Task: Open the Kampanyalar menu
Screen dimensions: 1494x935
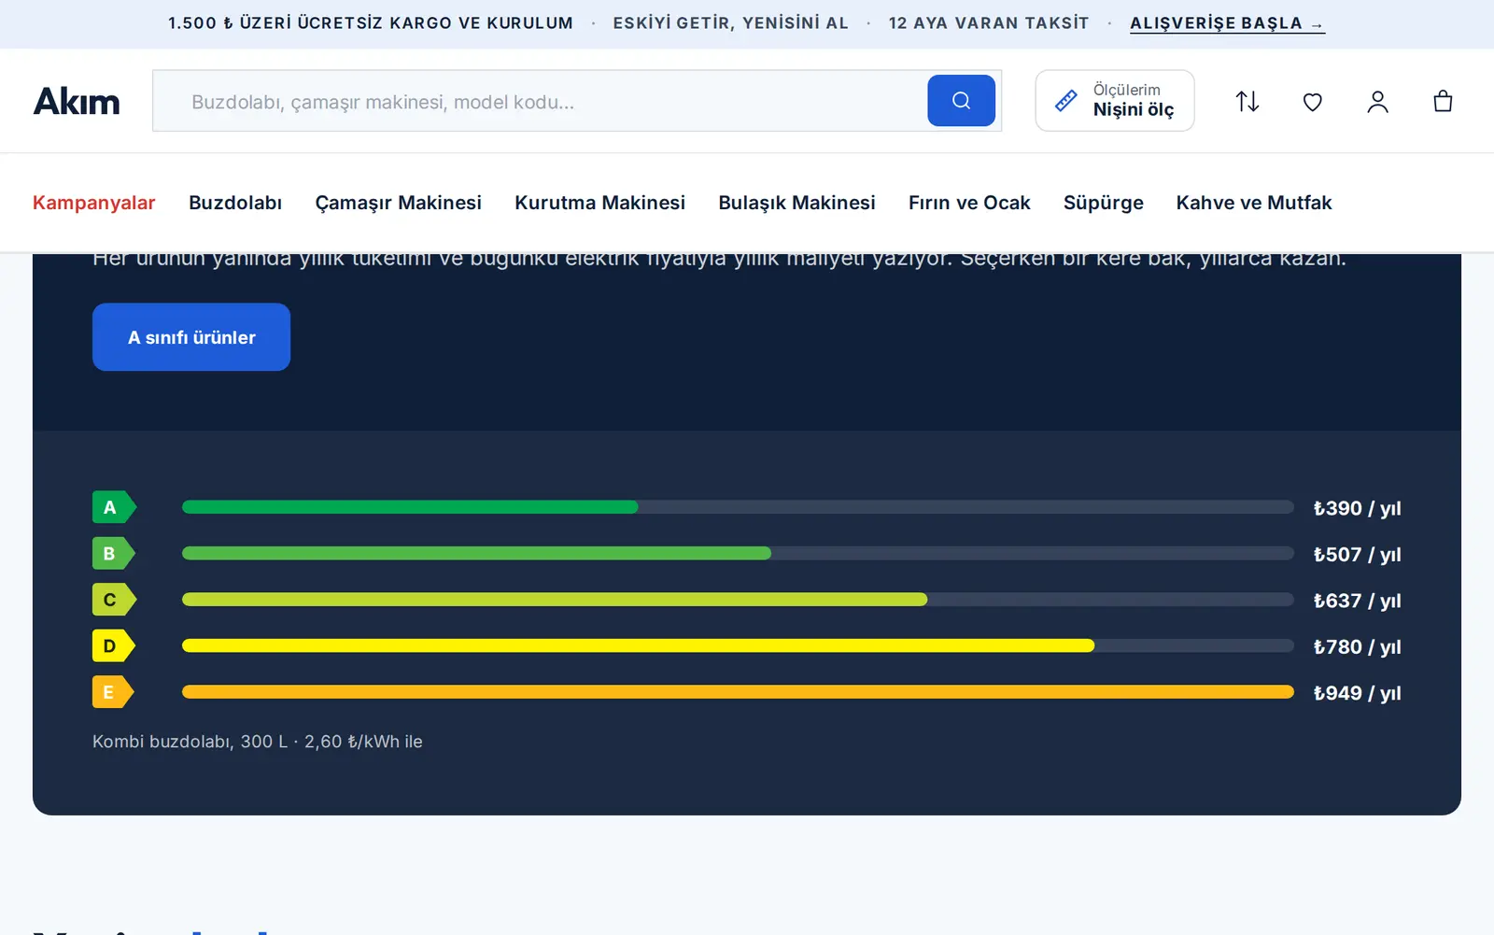Action: (93, 203)
